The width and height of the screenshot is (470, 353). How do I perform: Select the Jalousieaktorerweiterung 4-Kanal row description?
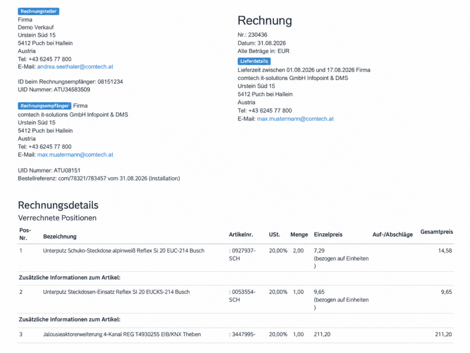[122, 335]
